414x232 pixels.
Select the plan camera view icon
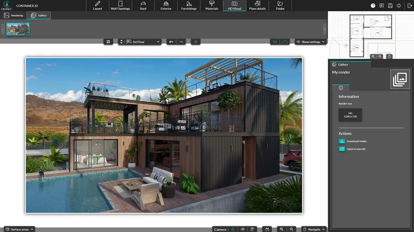(x=253, y=229)
